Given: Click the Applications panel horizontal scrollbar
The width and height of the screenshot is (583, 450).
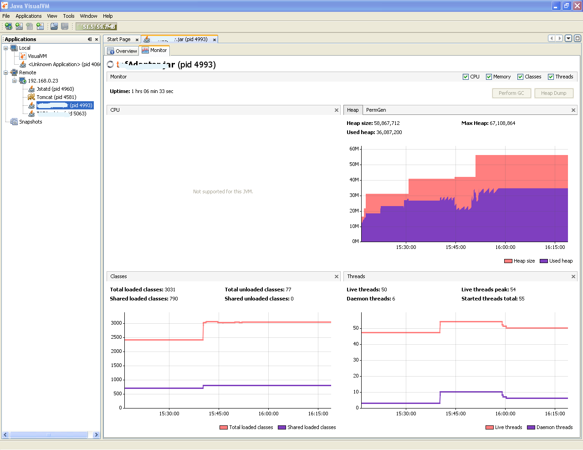Looking at the screenshot, I should (48, 434).
